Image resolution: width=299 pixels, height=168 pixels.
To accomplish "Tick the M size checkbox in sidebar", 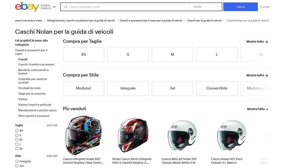I will tap(17, 140).
